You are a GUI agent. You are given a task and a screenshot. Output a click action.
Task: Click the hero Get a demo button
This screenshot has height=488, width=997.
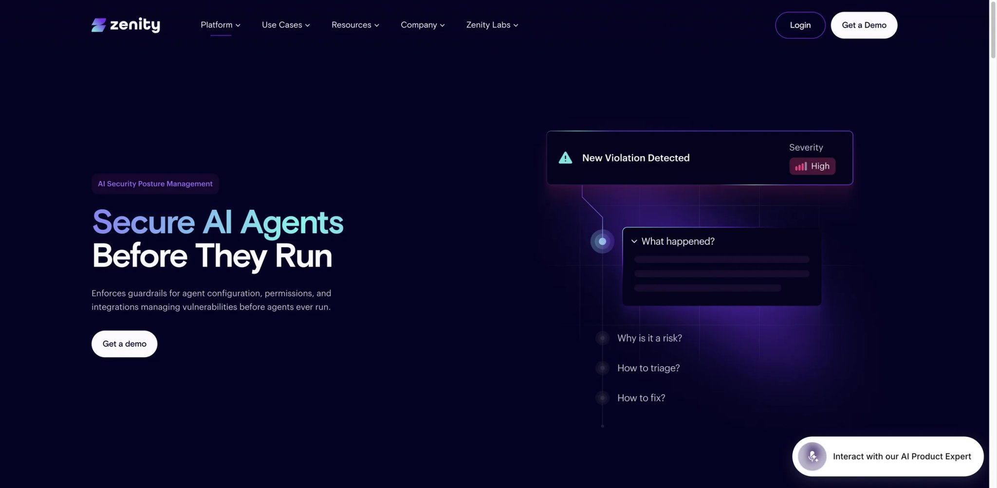pos(124,344)
